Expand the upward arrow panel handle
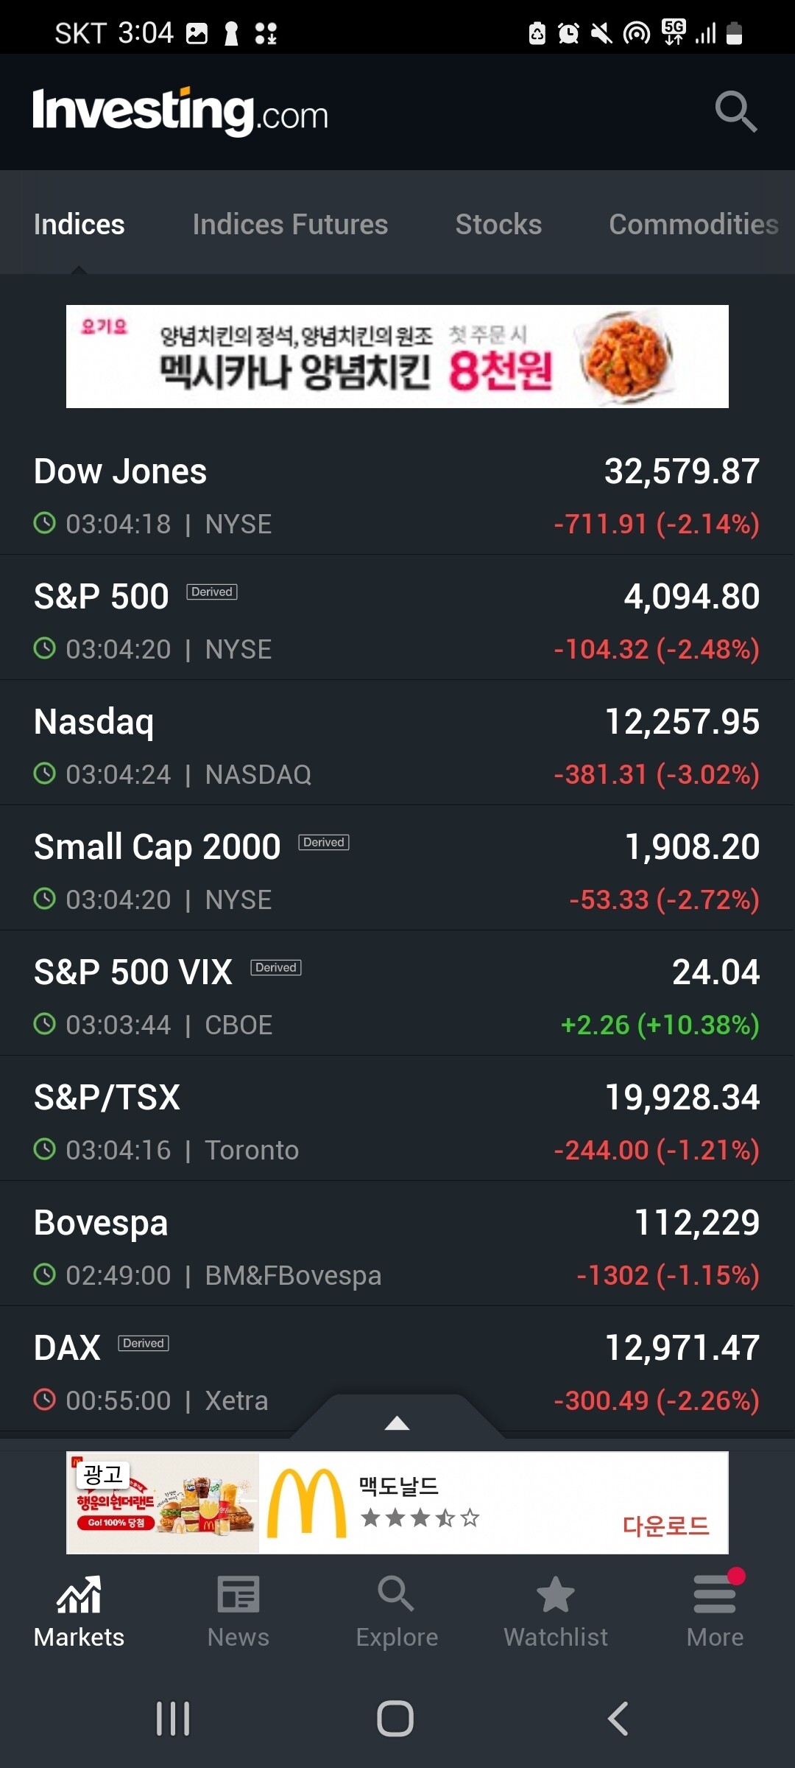795x1768 pixels. (397, 1422)
